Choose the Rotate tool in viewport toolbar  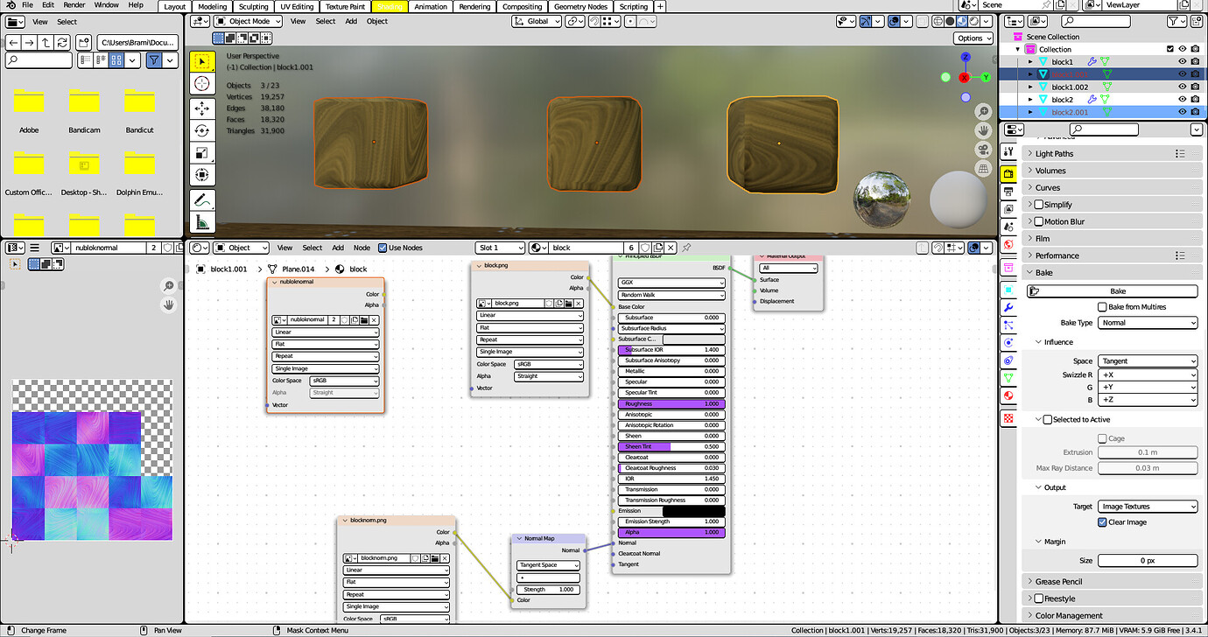point(202,130)
